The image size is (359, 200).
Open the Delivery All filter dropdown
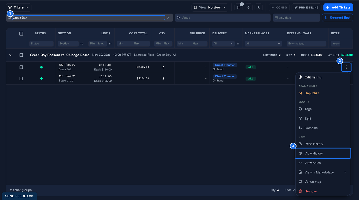pos(223,44)
